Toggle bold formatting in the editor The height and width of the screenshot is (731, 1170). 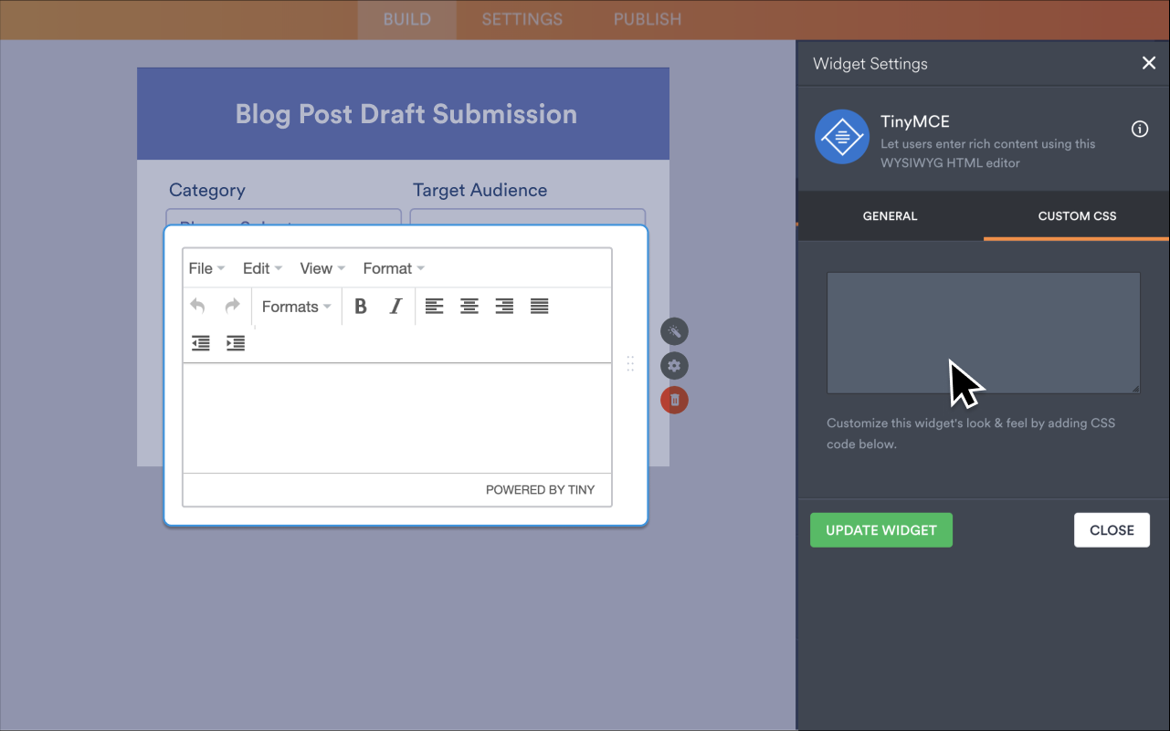[x=360, y=306]
